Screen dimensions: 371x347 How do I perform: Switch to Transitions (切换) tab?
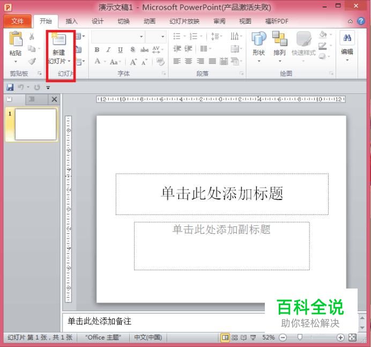click(x=123, y=21)
